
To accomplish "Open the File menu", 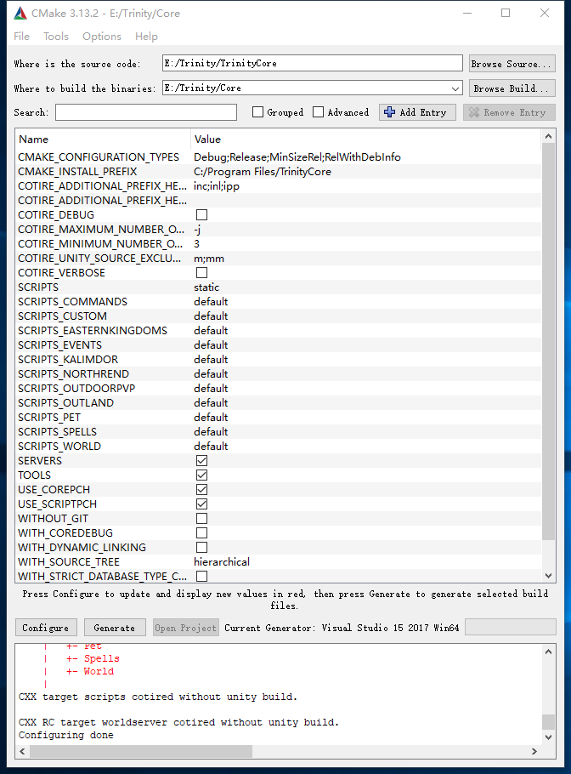I will 22,37.
